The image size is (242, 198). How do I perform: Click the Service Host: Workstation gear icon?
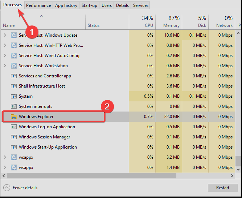14,66
